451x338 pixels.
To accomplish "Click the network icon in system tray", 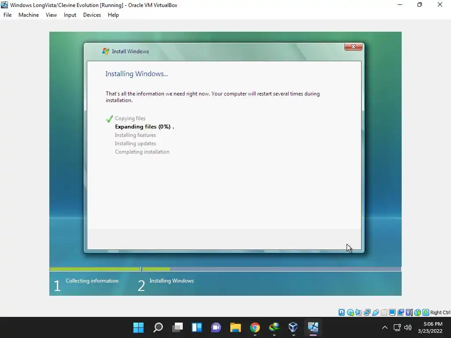I will tap(397, 327).
